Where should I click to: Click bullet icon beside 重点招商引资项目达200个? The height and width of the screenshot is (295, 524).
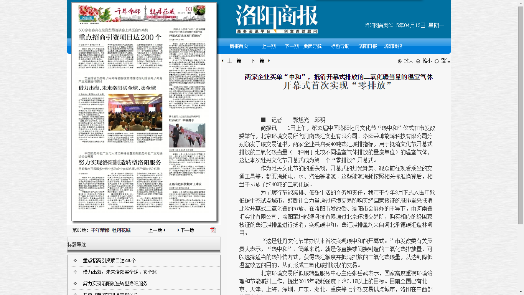click(x=75, y=260)
